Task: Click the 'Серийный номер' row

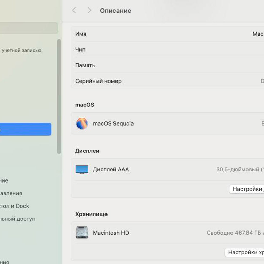Action: point(168,81)
